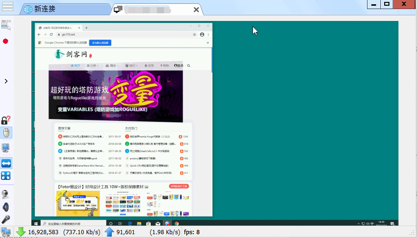Toggle the speaker audio icon in sidebar
This screenshot has height=238, width=417.
[6, 207]
